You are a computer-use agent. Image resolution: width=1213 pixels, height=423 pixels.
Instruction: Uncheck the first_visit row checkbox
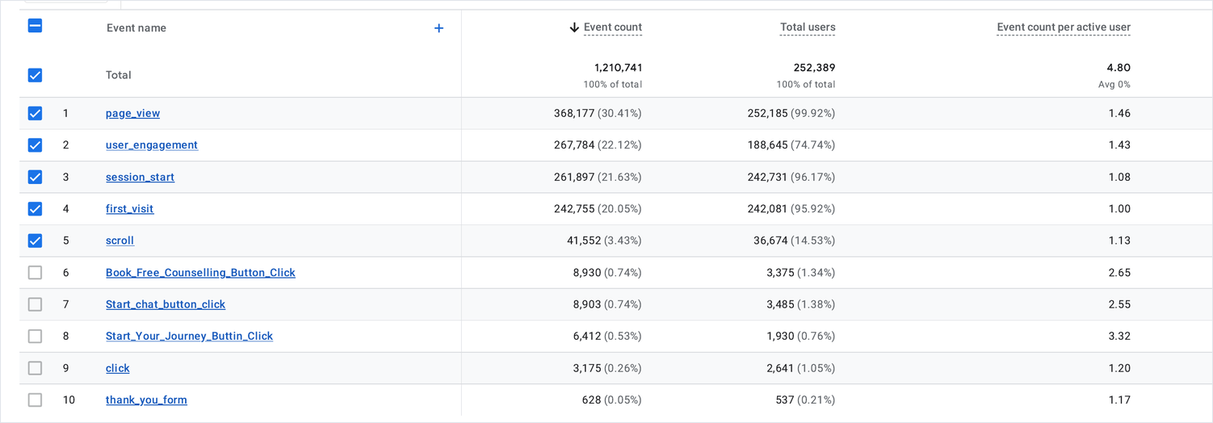(x=35, y=209)
